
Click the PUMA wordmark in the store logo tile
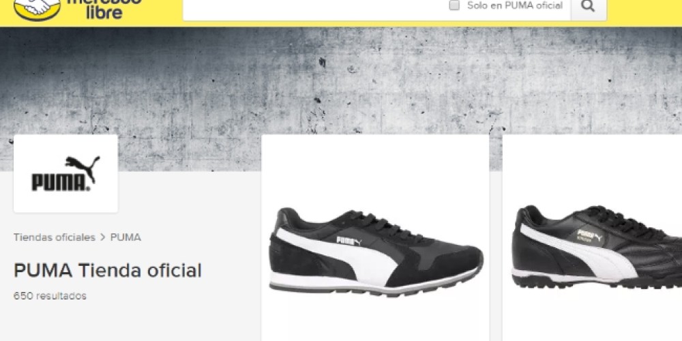(61, 183)
